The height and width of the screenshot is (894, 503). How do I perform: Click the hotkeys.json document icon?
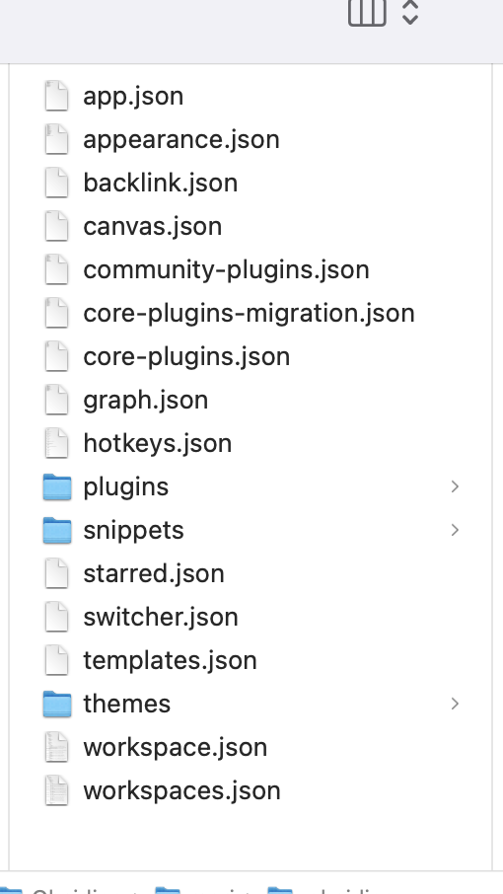57,443
